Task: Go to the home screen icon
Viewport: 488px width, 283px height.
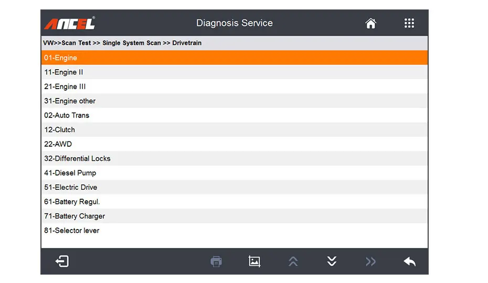Action: point(371,23)
